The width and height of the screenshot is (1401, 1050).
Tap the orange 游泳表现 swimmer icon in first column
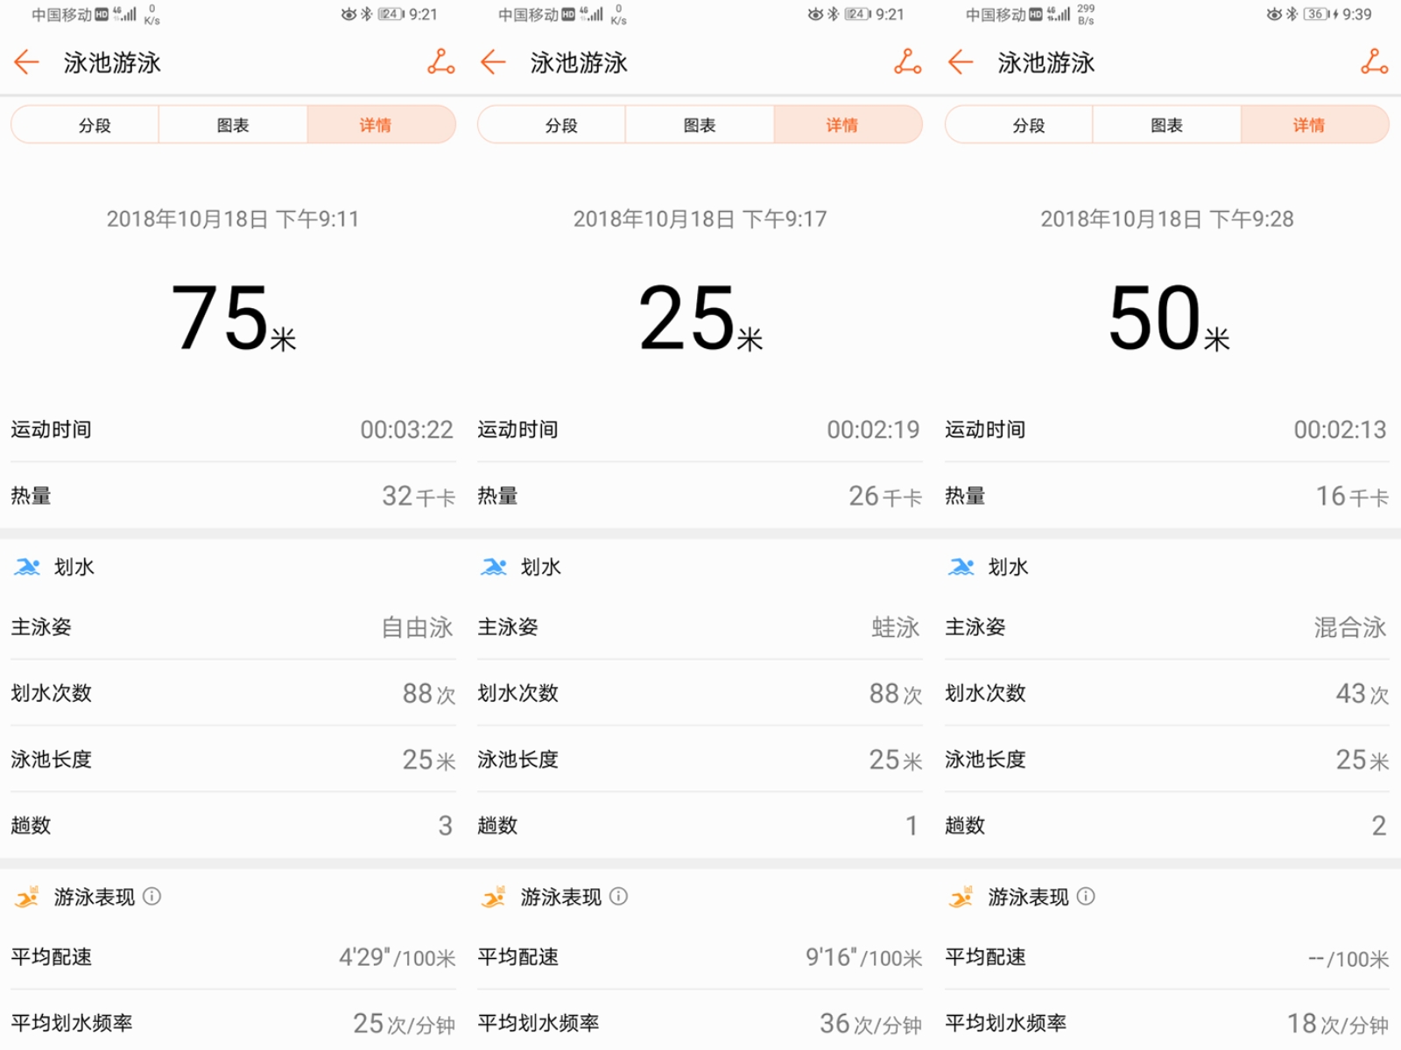(29, 896)
